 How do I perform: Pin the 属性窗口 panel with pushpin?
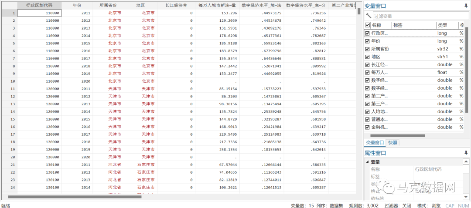(466, 153)
